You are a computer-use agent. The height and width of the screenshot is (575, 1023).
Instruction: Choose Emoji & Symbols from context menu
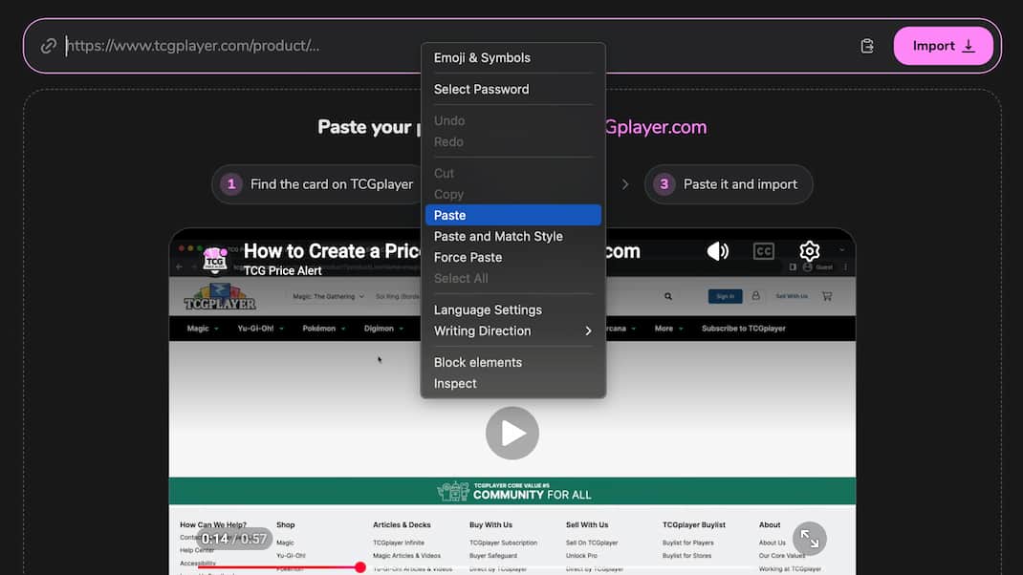512,58
